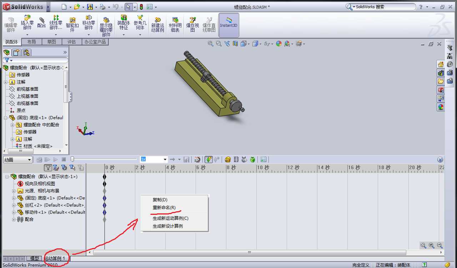The width and height of the screenshot is (457, 268).
Task: Toggle the Instant3D button
Action: (228, 25)
